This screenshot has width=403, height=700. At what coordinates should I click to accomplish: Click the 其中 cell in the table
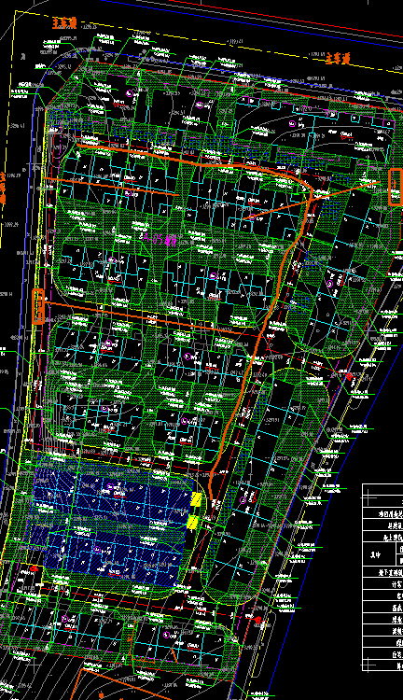pos(379,554)
